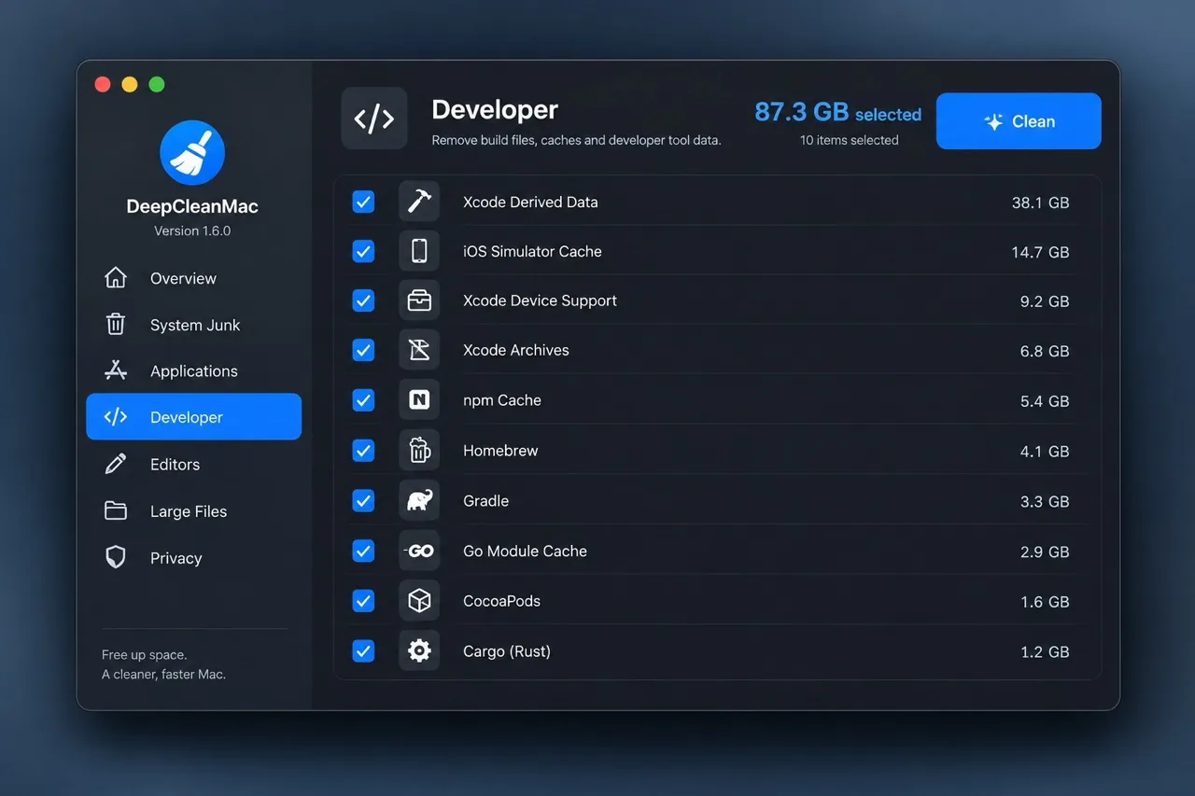Click the Xcode Device Support label
Image resolution: width=1195 pixels, height=796 pixels.
point(540,300)
